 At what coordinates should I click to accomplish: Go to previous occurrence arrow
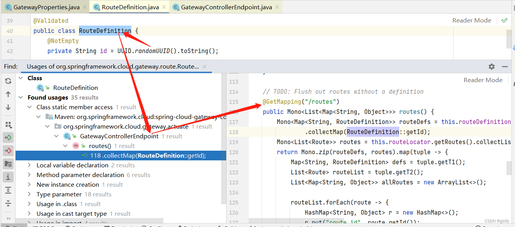[x=8, y=94]
